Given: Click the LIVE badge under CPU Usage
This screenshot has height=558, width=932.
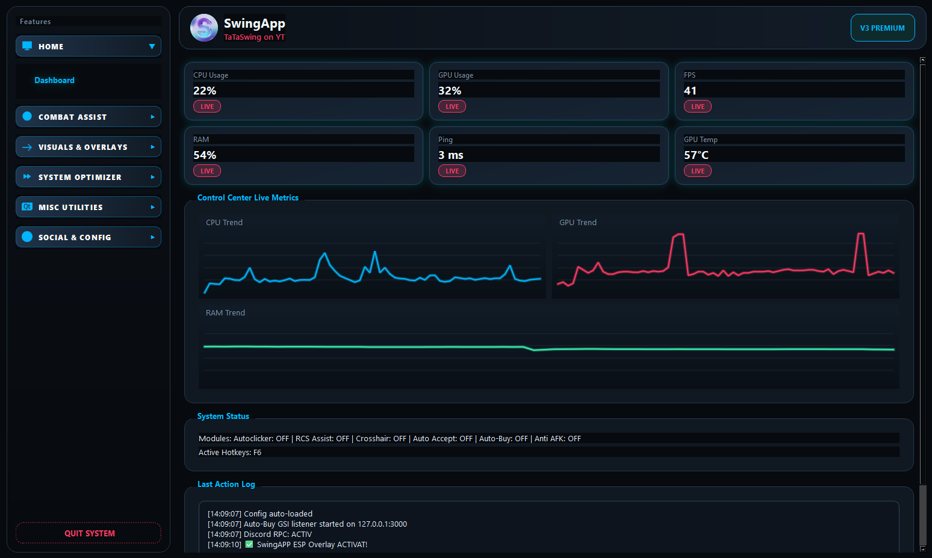Looking at the screenshot, I should (207, 107).
